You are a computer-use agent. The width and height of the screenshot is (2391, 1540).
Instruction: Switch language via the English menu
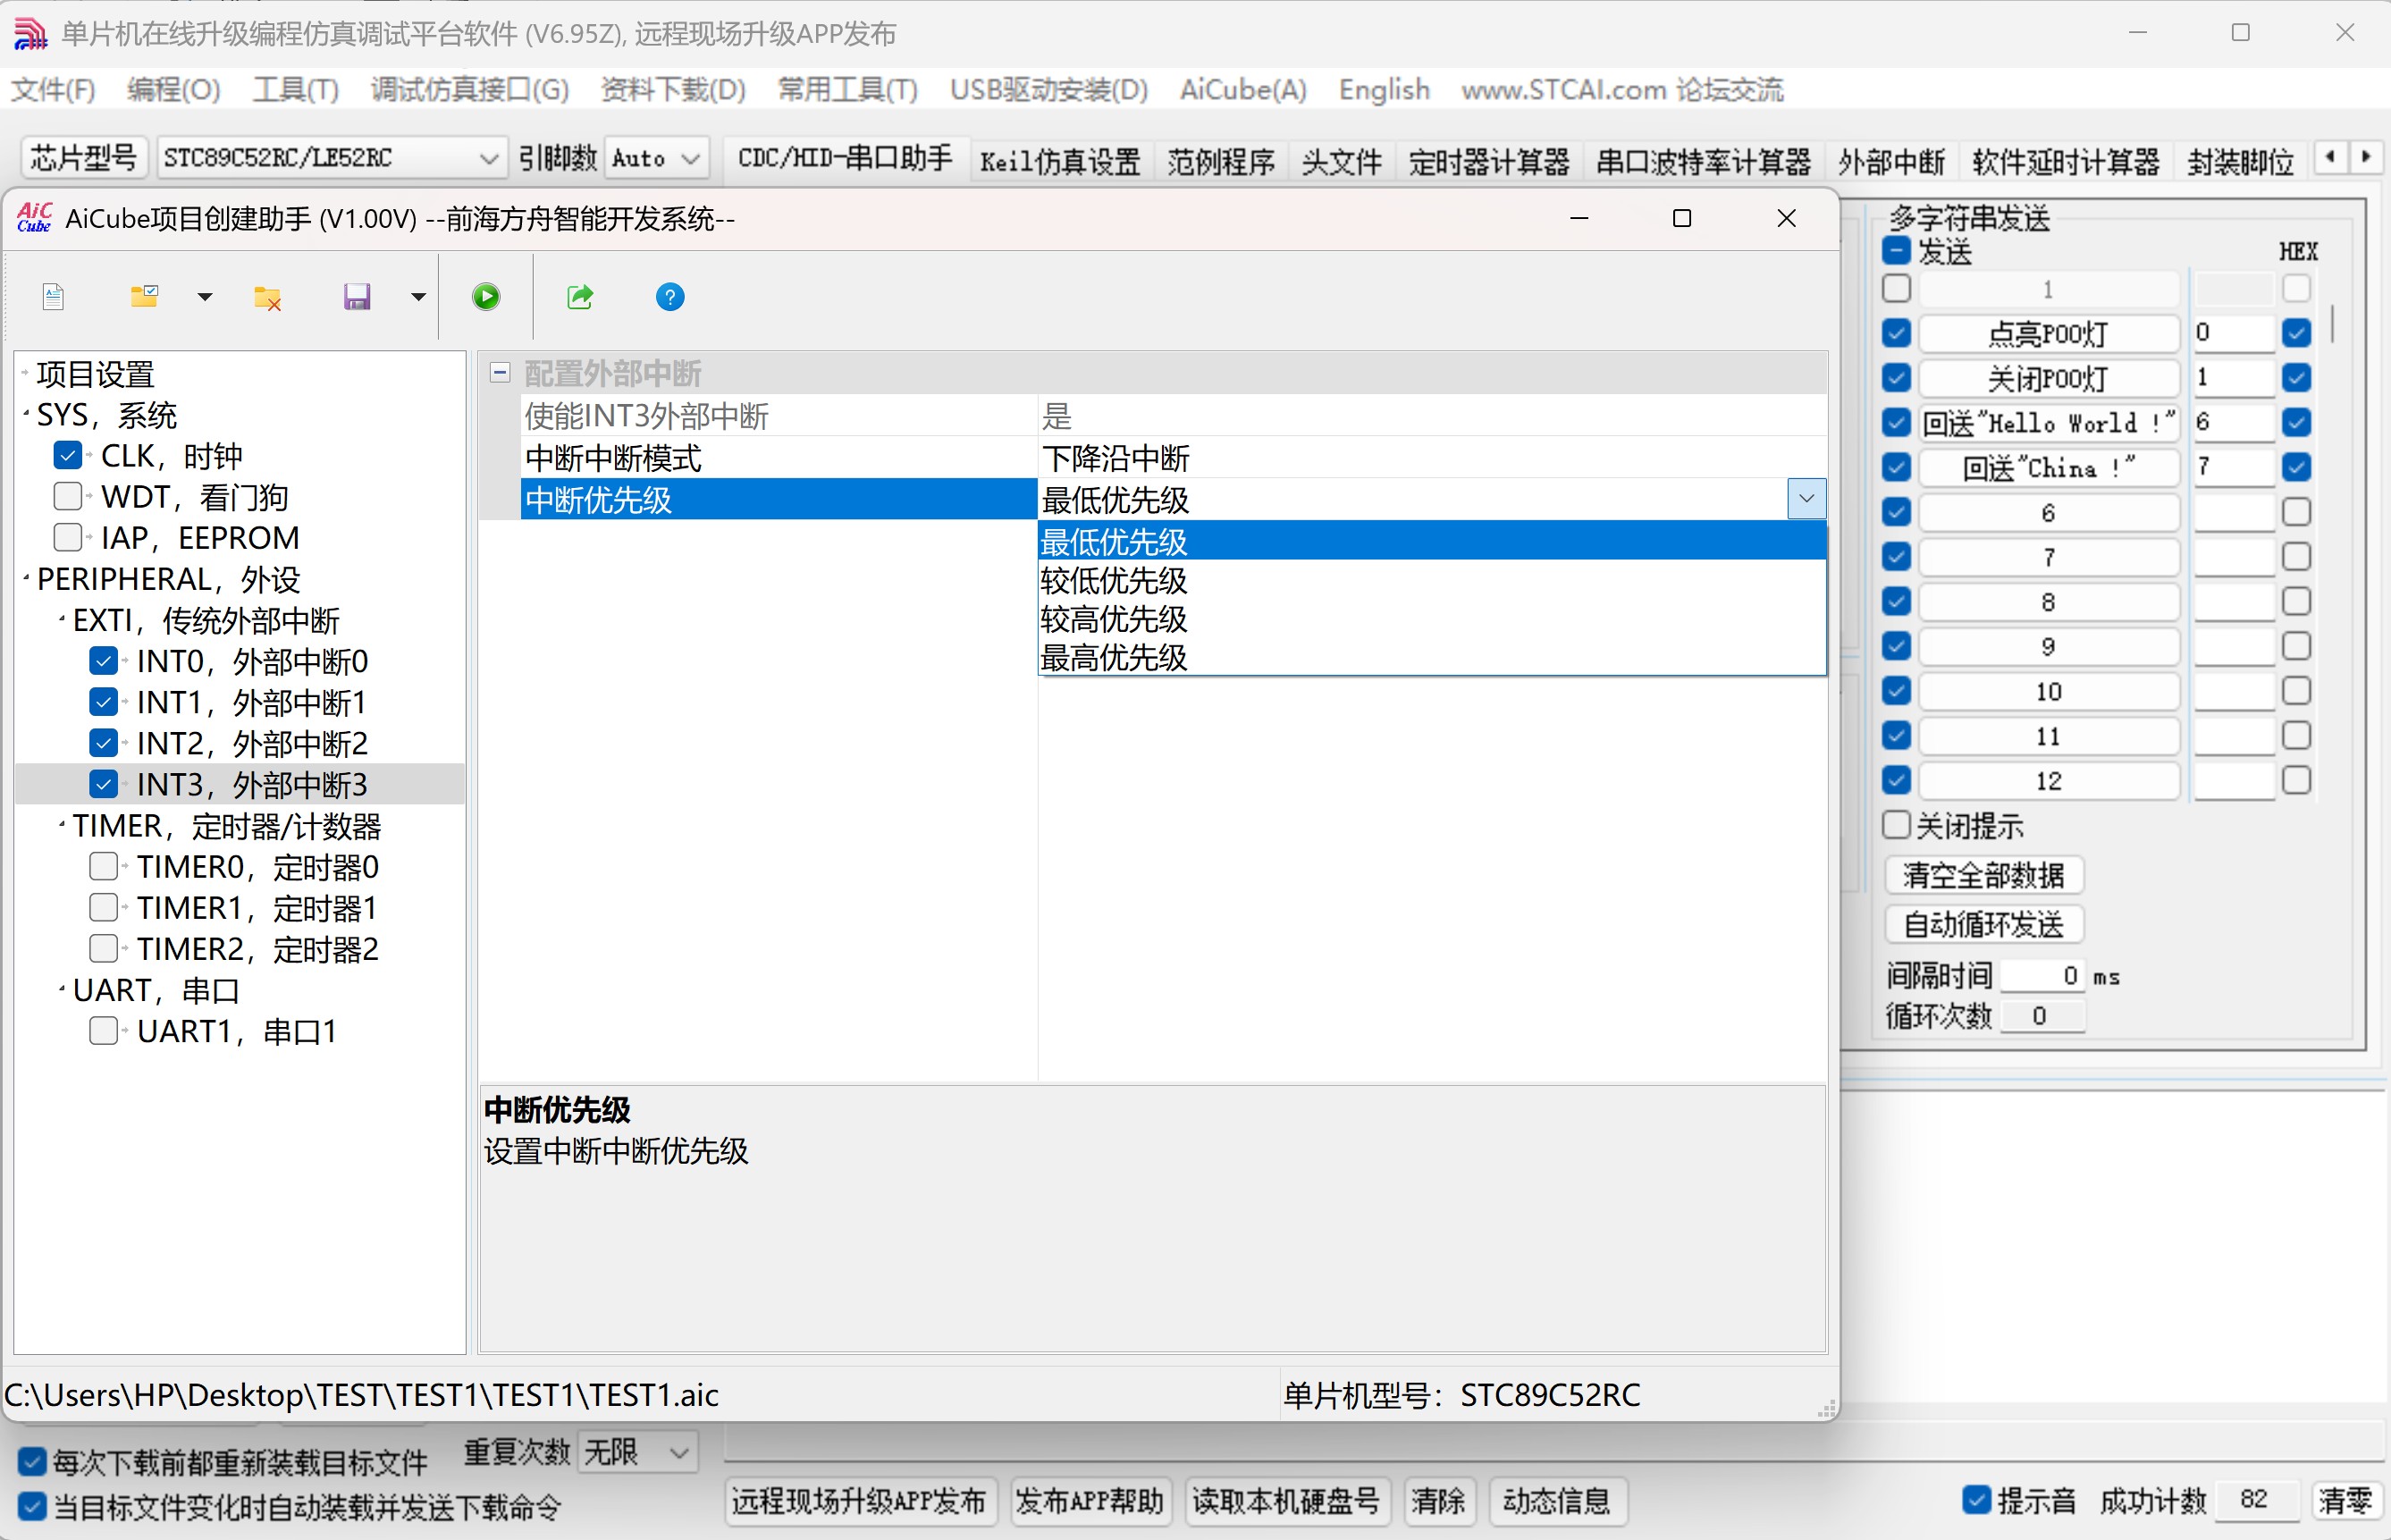(x=1384, y=90)
